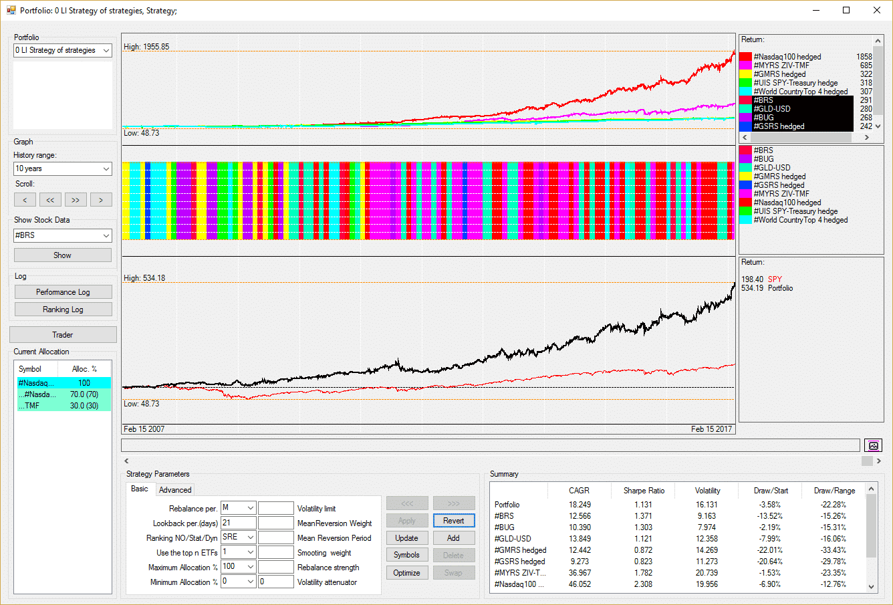Click the purple swatch beside #BUG in lower legend
The image size is (893, 605).
click(x=746, y=159)
